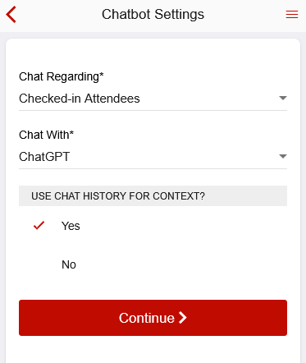Select No for chat history context
306x363 pixels.
pyautogui.click(x=153, y=264)
